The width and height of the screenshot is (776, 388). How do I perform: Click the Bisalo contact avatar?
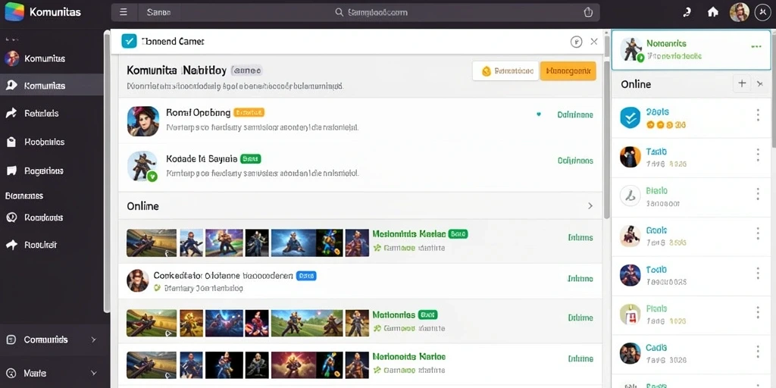click(630, 196)
